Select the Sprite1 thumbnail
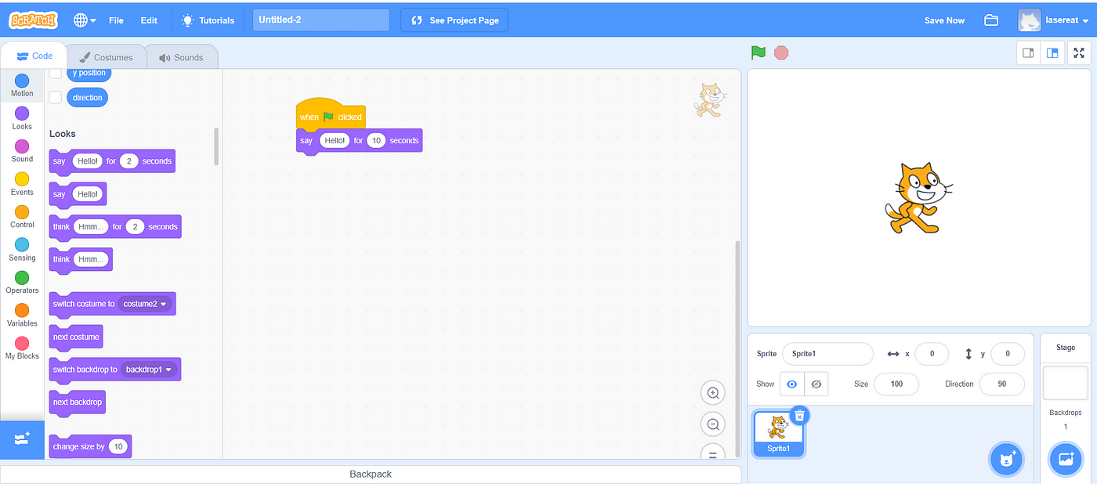Image resolution: width=1097 pixels, height=487 pixels. tap(778, 434)
